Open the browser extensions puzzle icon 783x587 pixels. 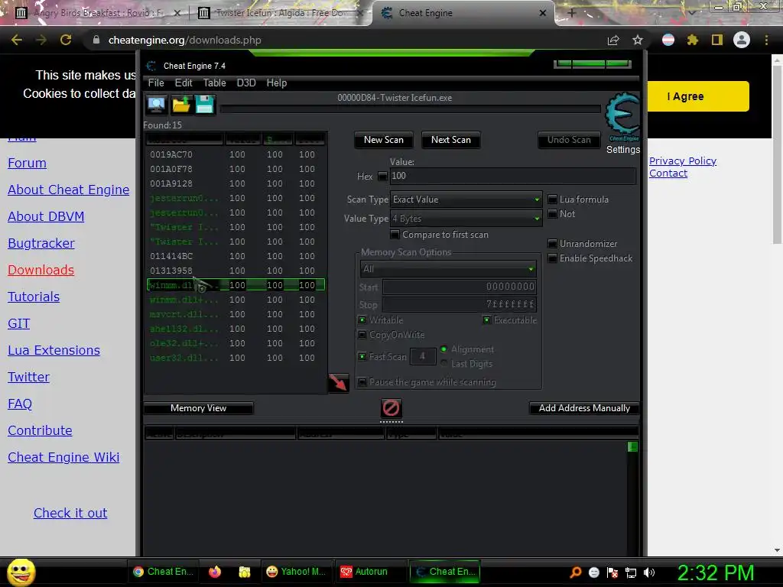point(692,40)
